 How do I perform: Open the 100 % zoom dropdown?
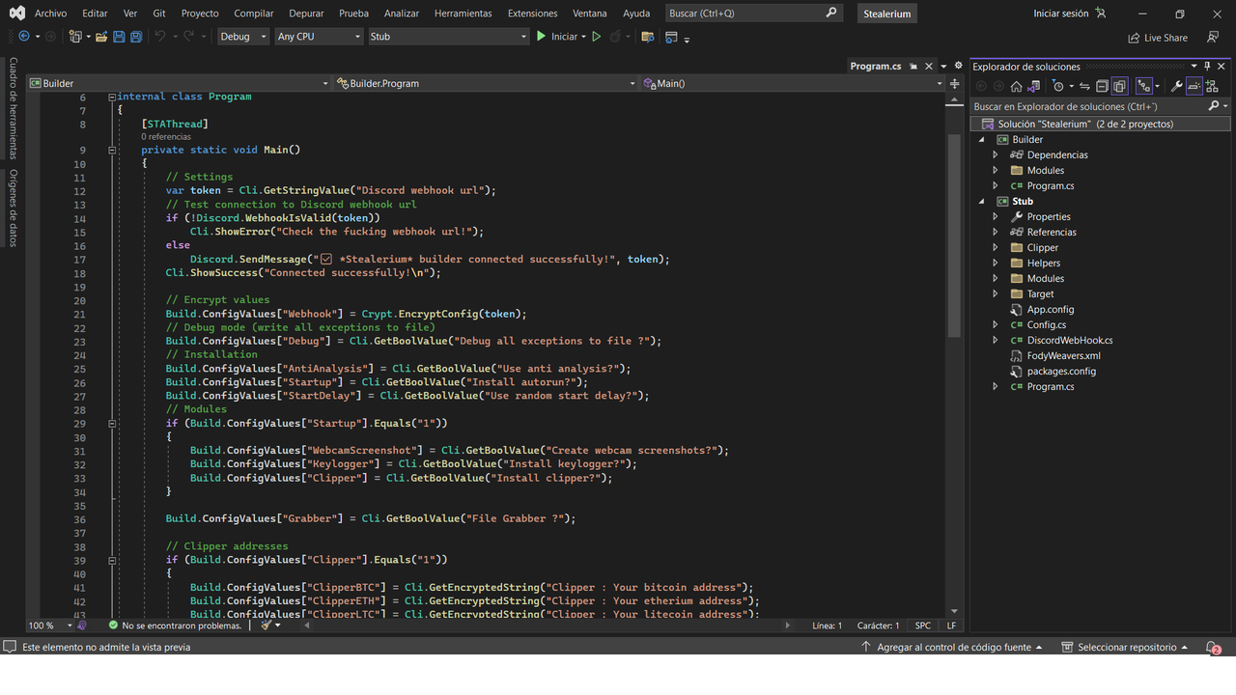coord(50,625)
